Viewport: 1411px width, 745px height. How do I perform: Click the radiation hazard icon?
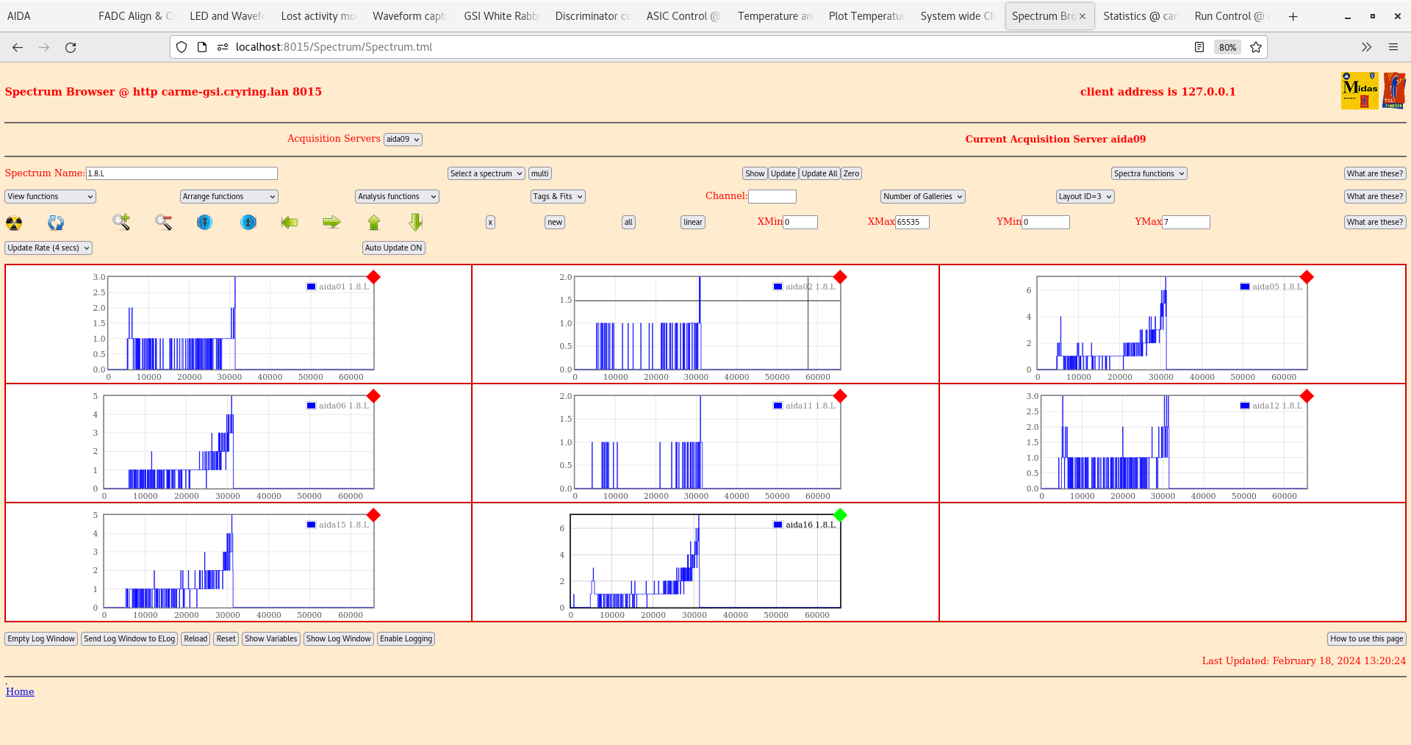tap(14, 223)
